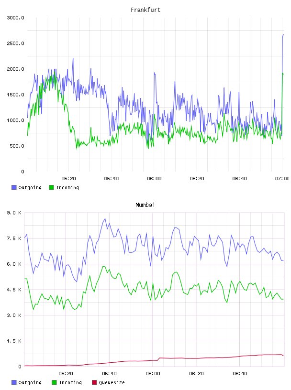Click the 05:20 time label on Mumbai chart
This screenshot has height=390, width=291.
point(66,374)
